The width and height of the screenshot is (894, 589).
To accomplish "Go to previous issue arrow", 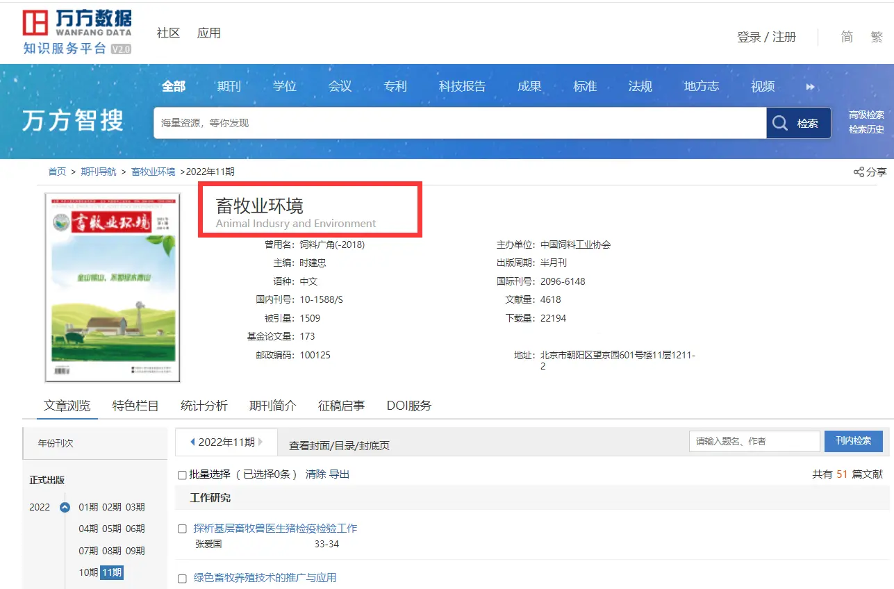I will [192, 442].
